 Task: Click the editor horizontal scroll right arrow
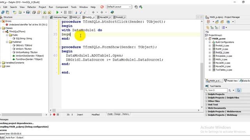198,110
